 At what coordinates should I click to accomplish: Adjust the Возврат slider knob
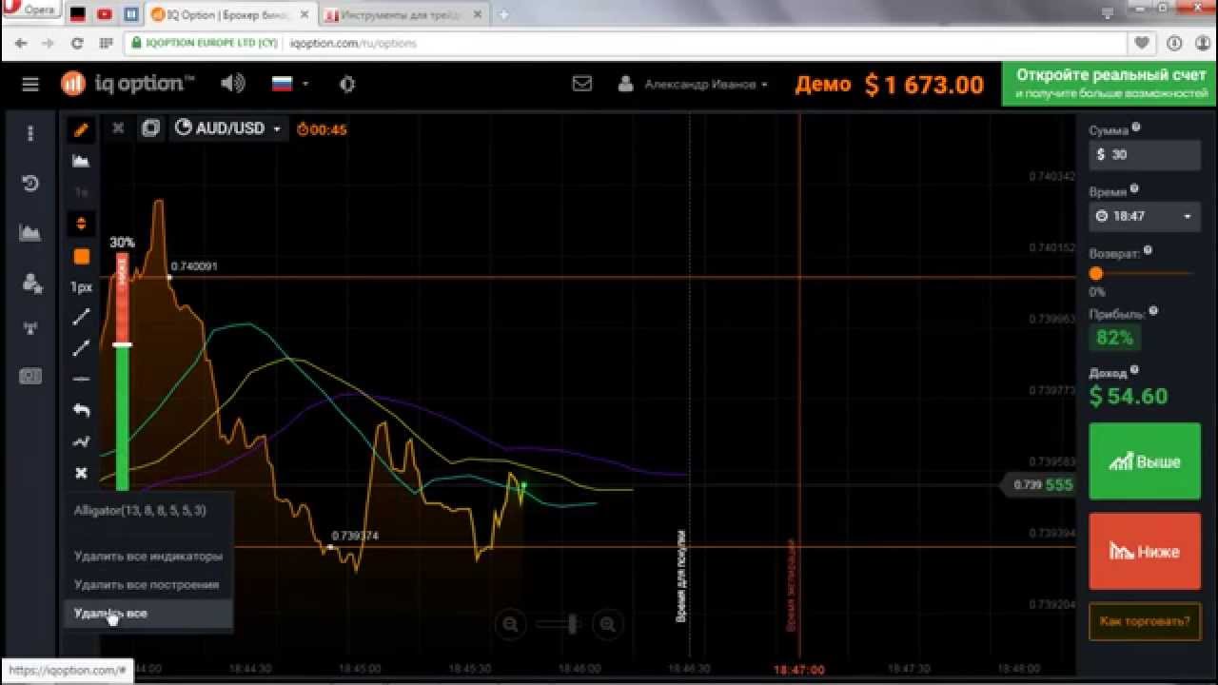click(1096, 273)
